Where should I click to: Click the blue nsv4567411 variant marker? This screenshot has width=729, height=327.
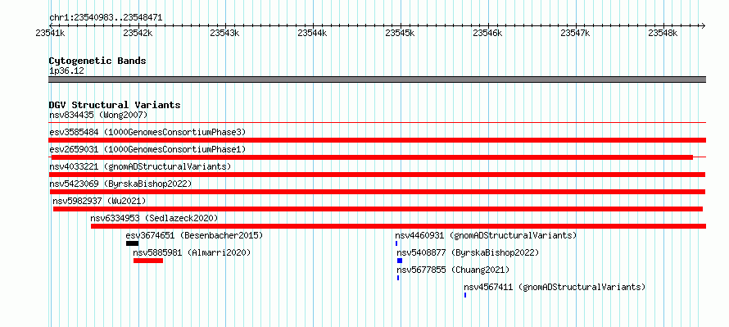click(465, 295)
